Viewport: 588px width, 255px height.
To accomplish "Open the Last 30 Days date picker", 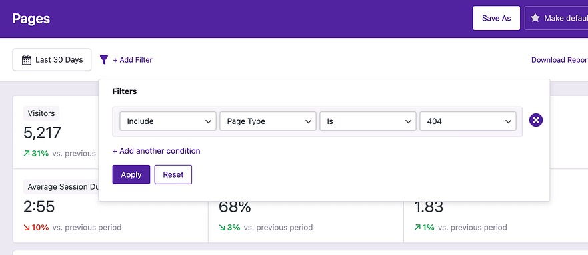I will coord(52,59).
